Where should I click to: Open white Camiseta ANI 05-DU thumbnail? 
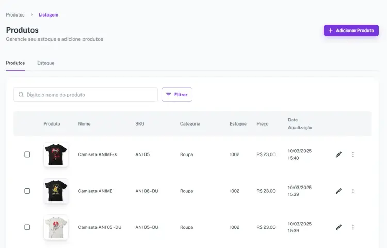pos(56,227)
